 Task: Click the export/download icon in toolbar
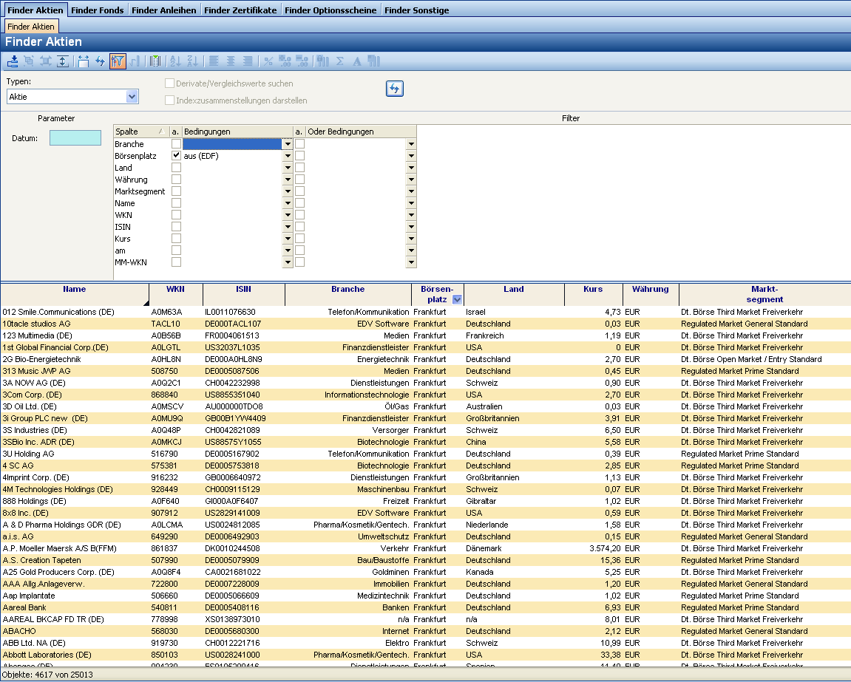(x=13, y=61)
